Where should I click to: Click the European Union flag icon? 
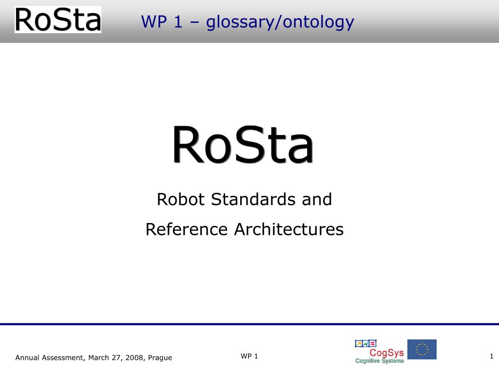tap(422, 349)
